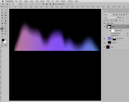Select the Type tool
129x102 pixels.
(5, 29)
